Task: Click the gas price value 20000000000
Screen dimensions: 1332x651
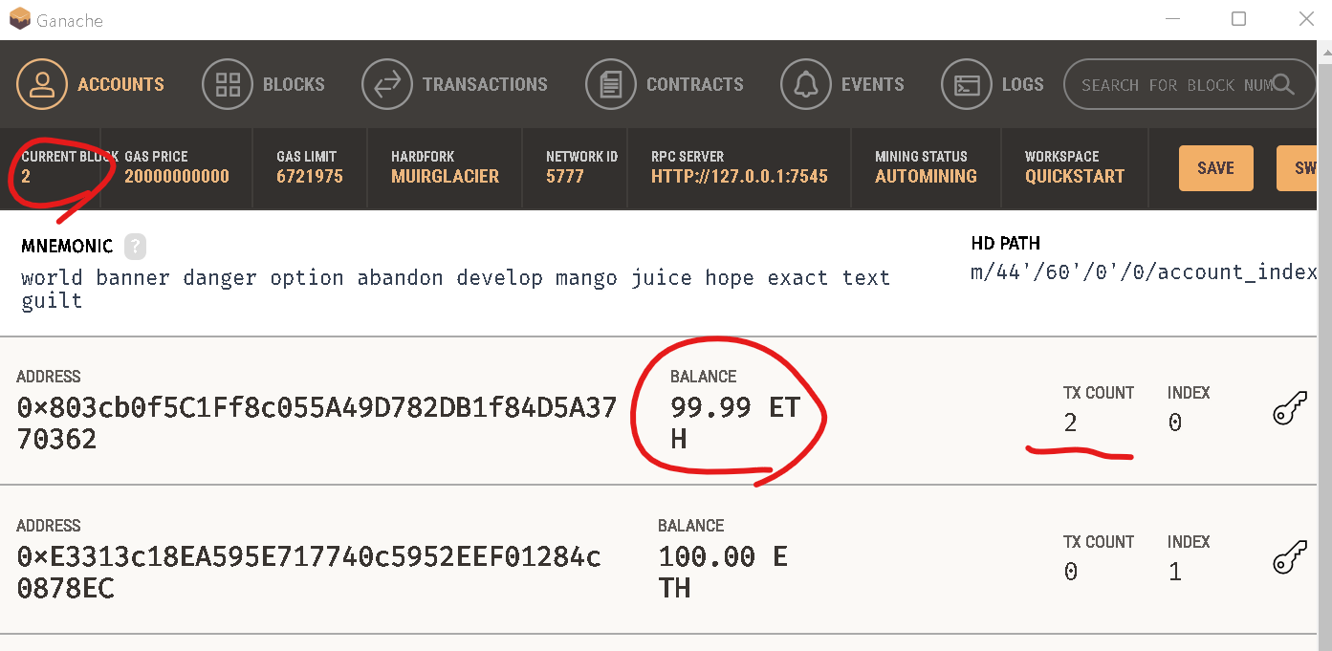Action: pyautogui.click(x=177, y=176)
